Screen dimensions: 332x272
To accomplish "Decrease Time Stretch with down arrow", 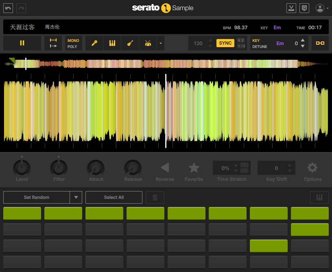I will [x=236, y=171].
